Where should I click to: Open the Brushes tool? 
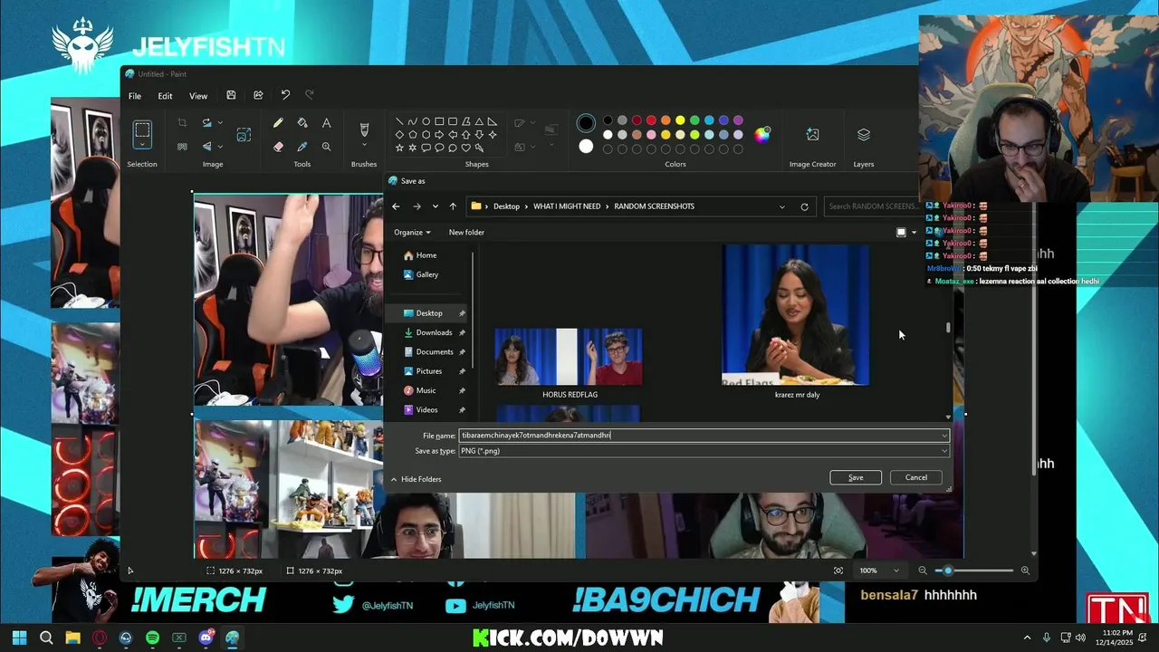364,129
